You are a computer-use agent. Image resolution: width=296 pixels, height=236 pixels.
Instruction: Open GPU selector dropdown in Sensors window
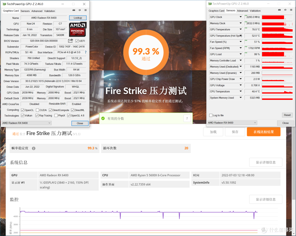pyautogui.click(x=232, y=123)
